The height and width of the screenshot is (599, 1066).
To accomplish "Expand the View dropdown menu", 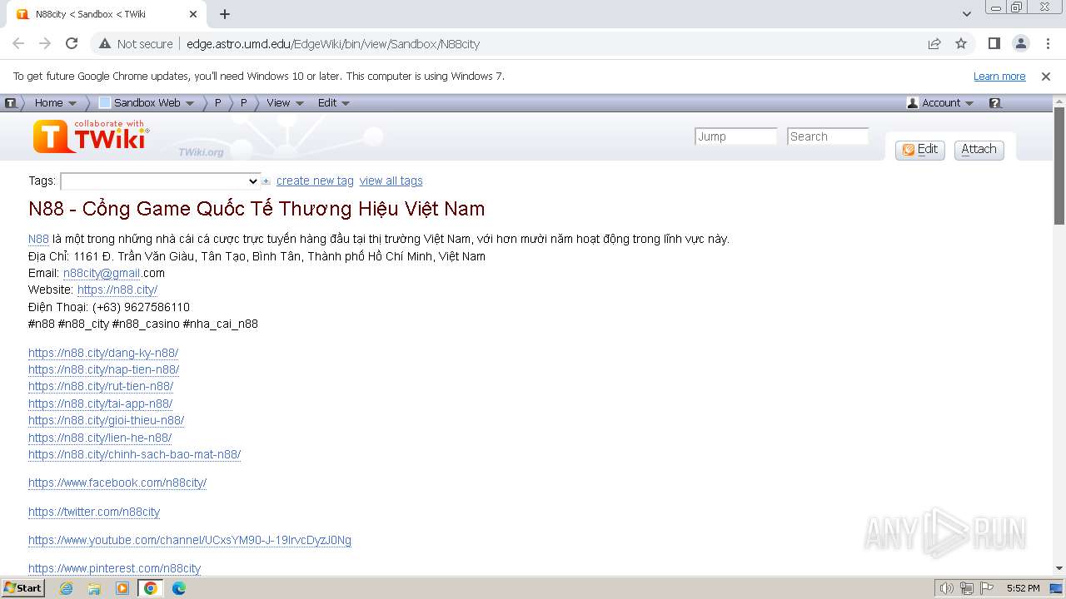I will tap(285, 103).
